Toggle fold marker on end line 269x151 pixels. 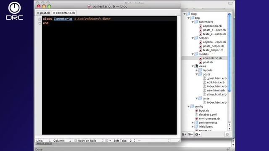pos(40,23)
